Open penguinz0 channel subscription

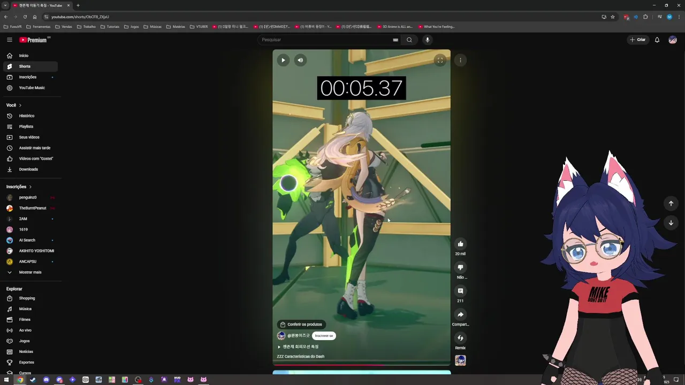pos(31,197)
